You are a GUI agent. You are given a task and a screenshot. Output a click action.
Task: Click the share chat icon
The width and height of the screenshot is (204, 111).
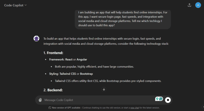[x=189, y=5]
